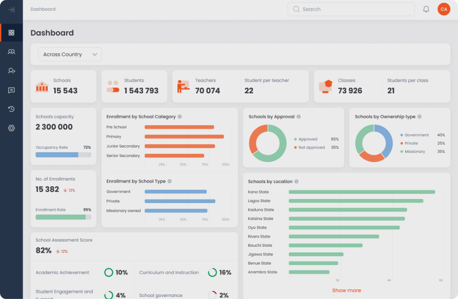The image size is (458, 299).
Task: Click the Classes count 73 926
Action: pyautogui.click(x=350, y=91)
